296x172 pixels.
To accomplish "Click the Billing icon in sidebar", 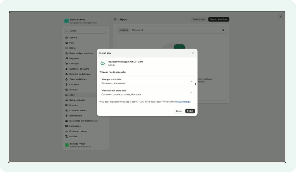I will point(67,48).
